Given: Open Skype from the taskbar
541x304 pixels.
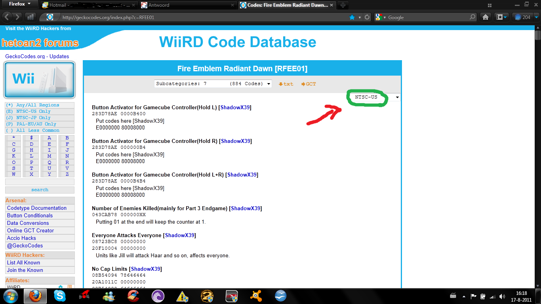Looking at the screenshot, I should tap(60, 296).
